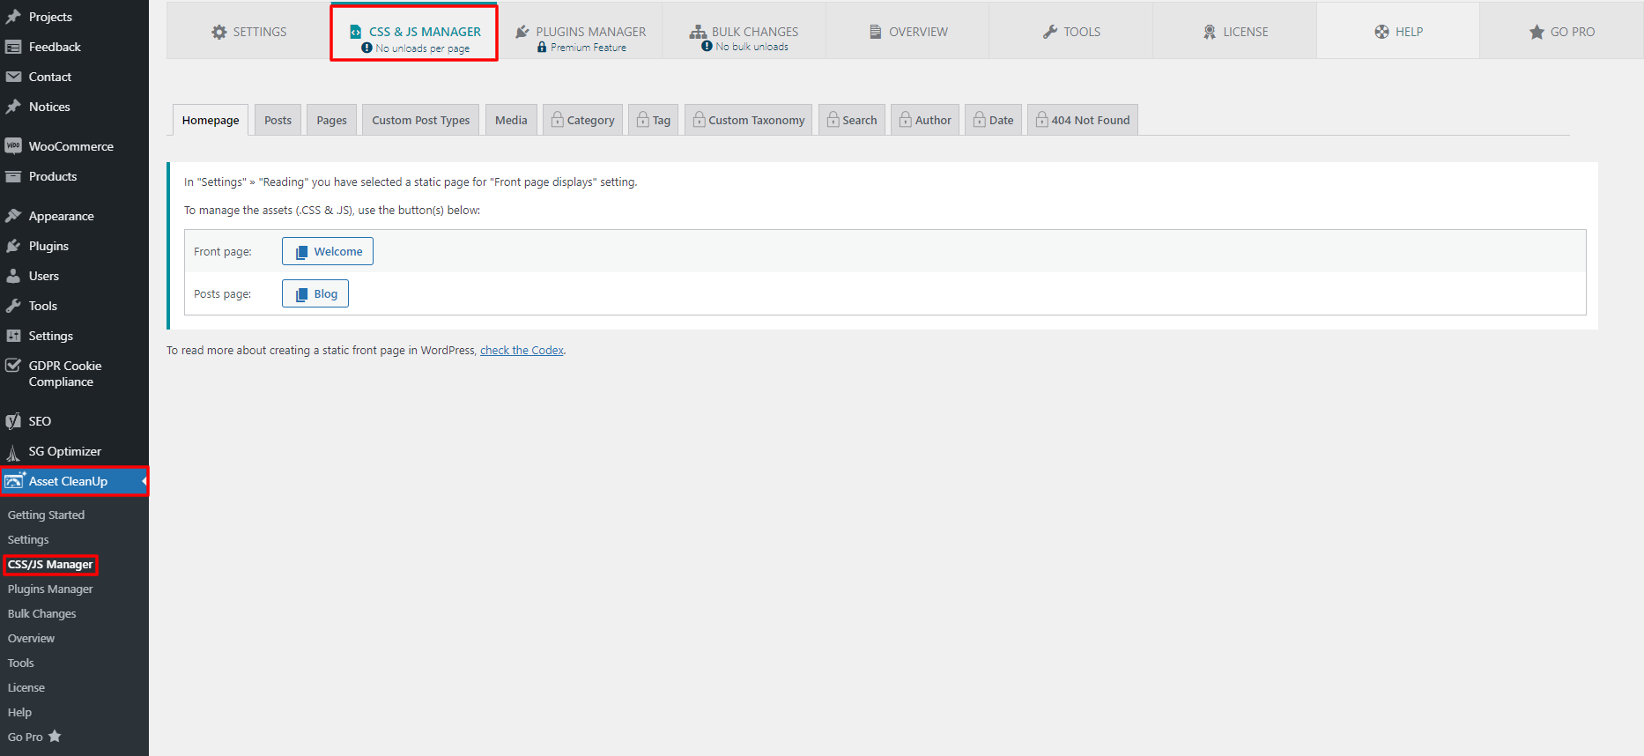
Task: Open the Blog posts page button
Action: (315, 293)
